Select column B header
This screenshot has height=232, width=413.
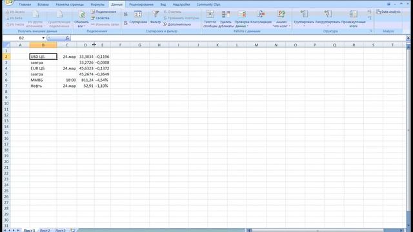[43, 45]
